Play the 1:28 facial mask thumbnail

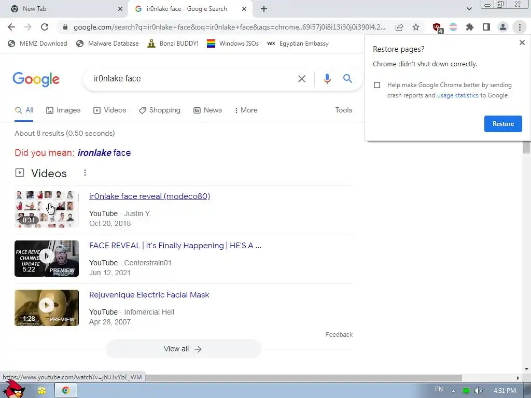[x=47, y=308]
